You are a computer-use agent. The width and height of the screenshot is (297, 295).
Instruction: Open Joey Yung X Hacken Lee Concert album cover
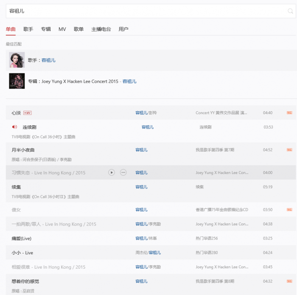(17, 81)
